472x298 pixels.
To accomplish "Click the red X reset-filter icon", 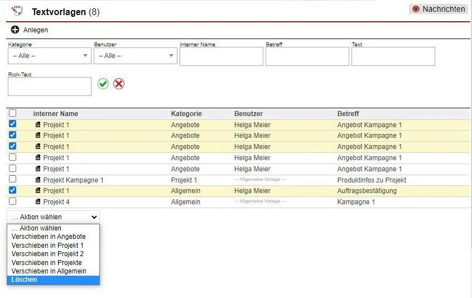I will pyautogui.click(x=119, y=84).
